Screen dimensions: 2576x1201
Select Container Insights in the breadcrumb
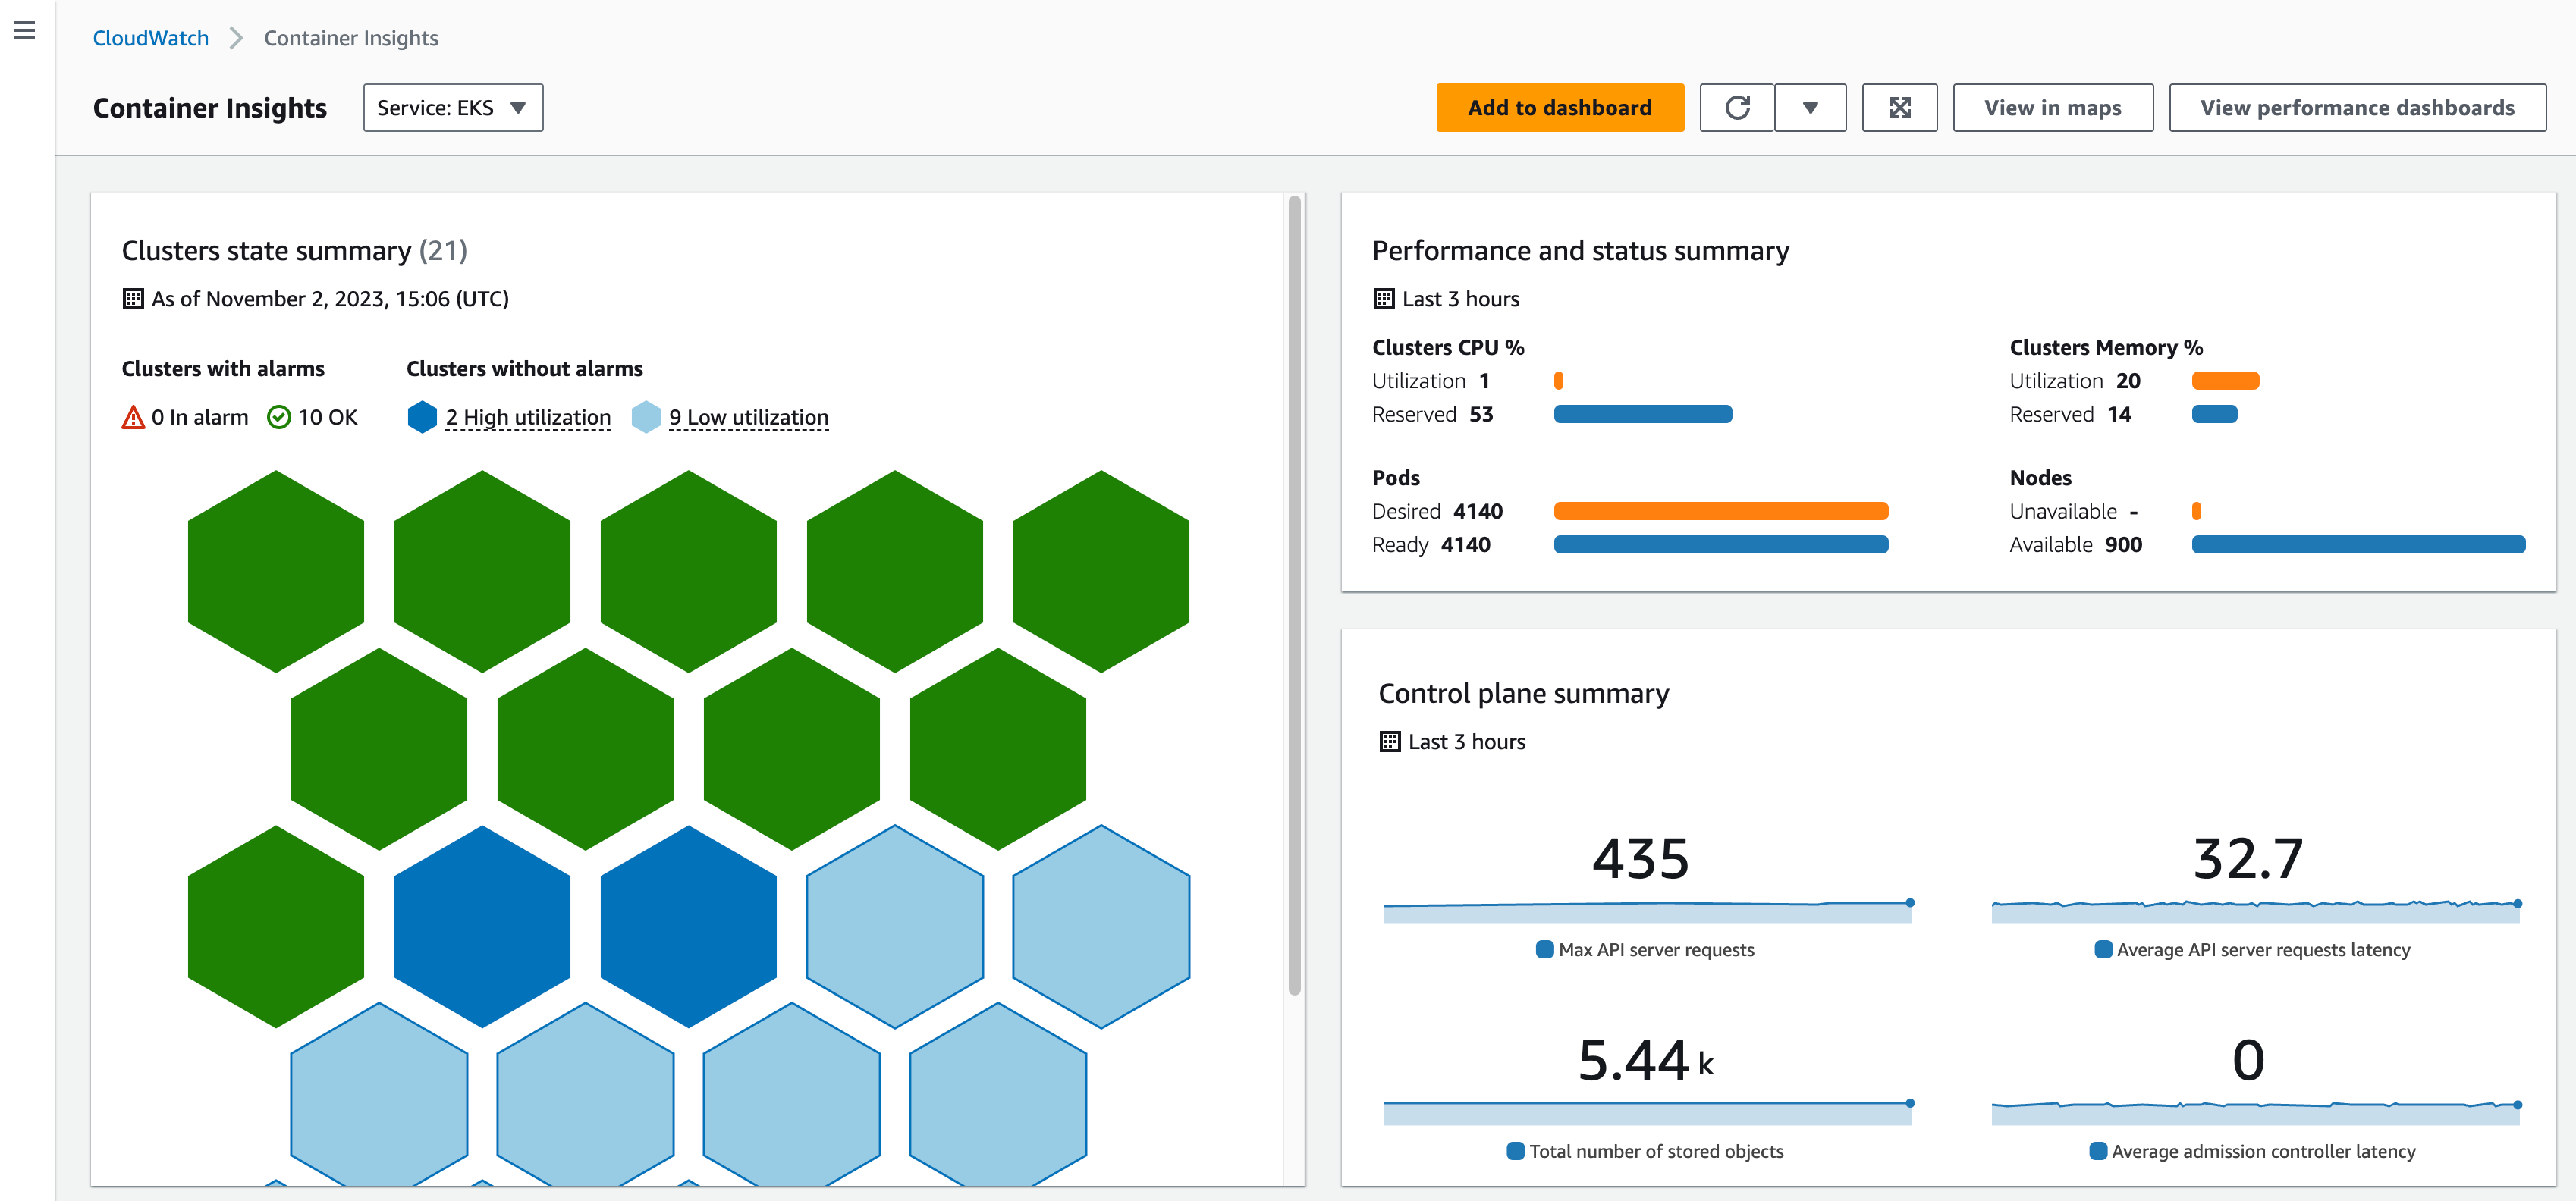point(350,37)
